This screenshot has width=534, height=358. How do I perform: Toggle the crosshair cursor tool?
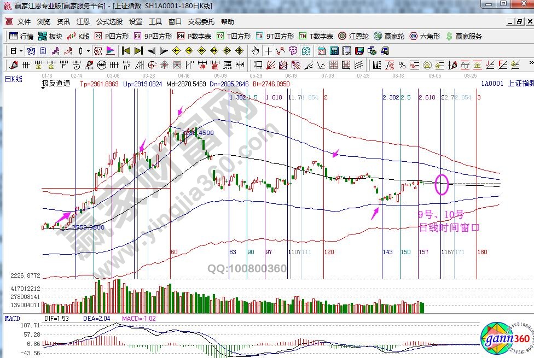[268, 51]
